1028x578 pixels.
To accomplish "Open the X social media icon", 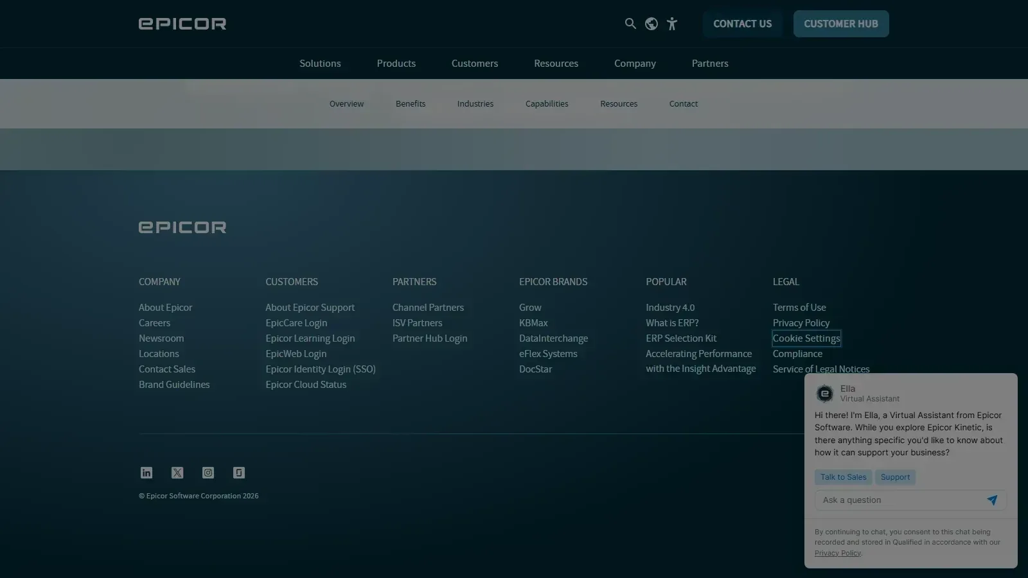I will [x=177, y=473].
